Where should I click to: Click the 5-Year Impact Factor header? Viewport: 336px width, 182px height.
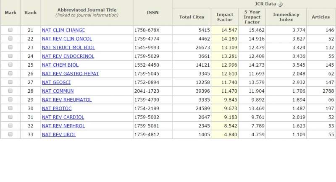pyautogui.click(x=252, y=17)
